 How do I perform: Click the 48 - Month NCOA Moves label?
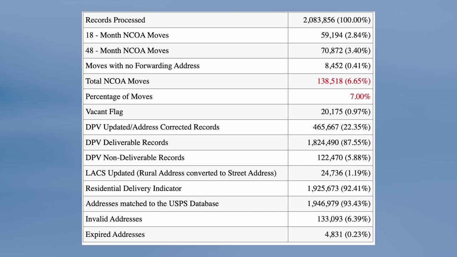coord(127,51)
